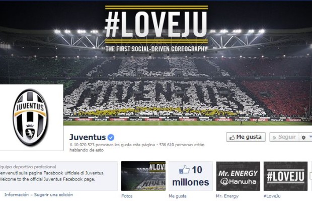Click the blue thumbs-up 10 millones tile
Screen dimensions: 312x201
pyautogui.click(x=191, y=176)
